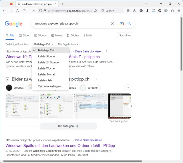This screenshot has height=163, width=183.
Task: Select the sortieren image filter chip
Action: click(x=90, y=88)
